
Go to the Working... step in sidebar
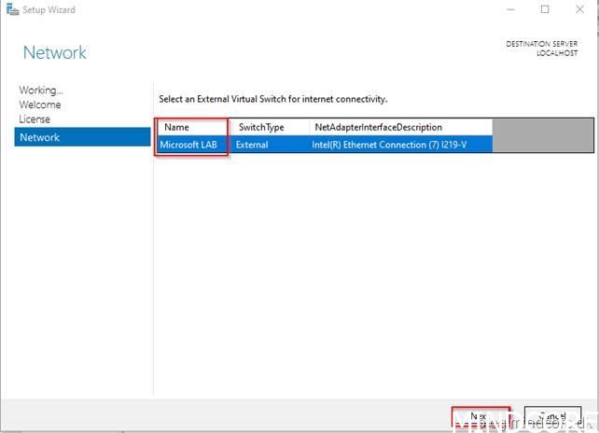point(41,91)
